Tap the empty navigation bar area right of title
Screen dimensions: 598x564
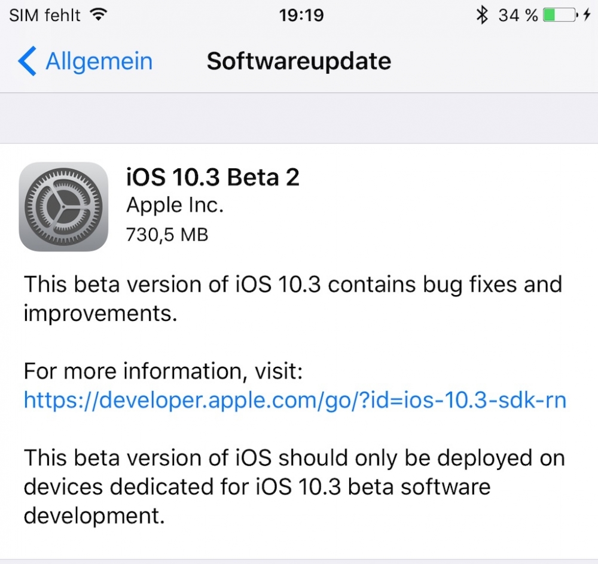click(496, 62)
